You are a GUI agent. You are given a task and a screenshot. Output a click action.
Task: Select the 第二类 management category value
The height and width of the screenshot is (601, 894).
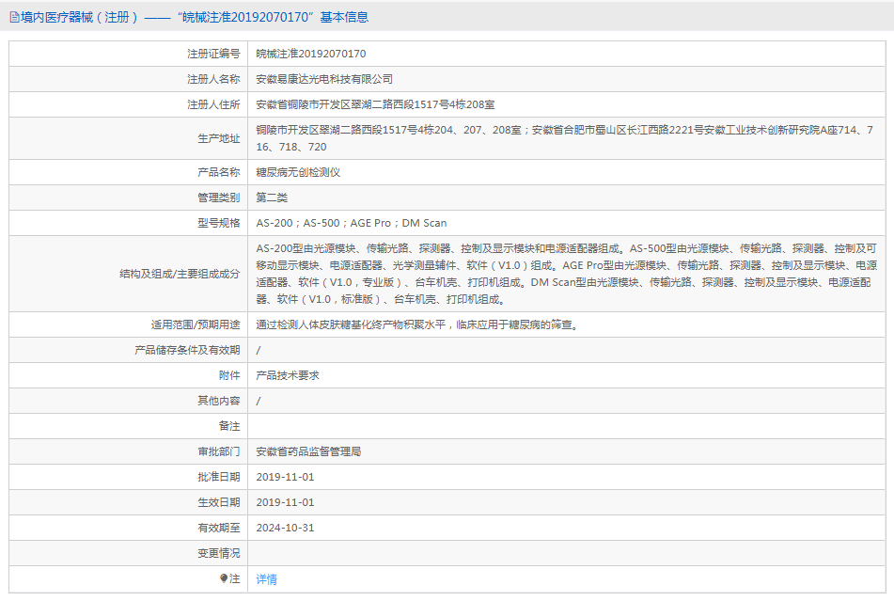(x=272, y=198)
